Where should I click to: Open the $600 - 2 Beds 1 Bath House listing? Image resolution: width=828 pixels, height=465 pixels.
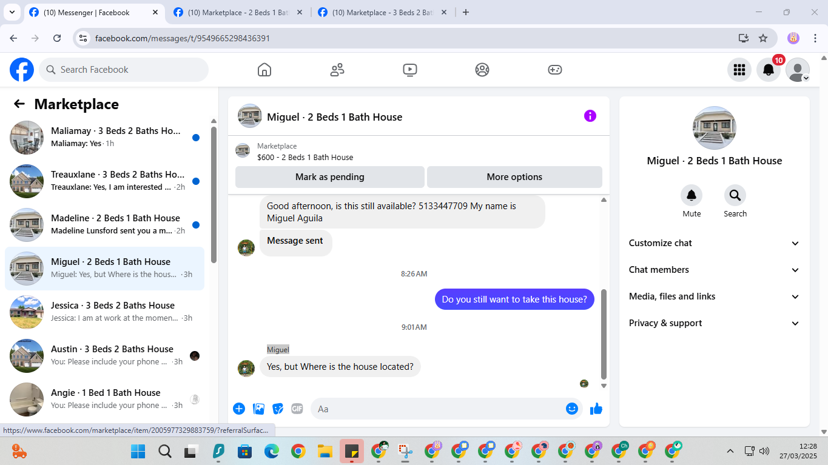[x=305, y=157]
